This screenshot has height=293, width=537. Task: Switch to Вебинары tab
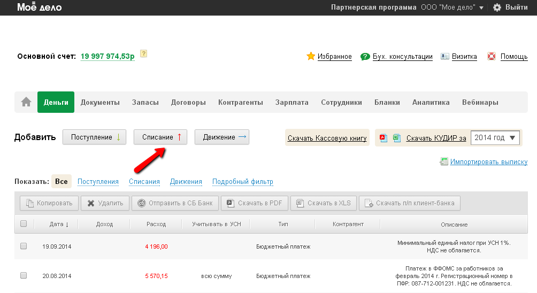[x=480, y=102]
